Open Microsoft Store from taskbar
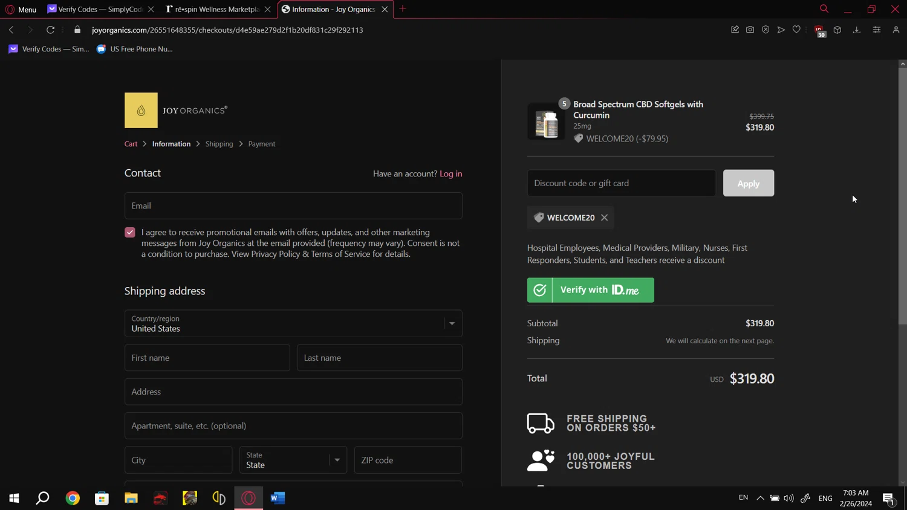 point(102,498)
